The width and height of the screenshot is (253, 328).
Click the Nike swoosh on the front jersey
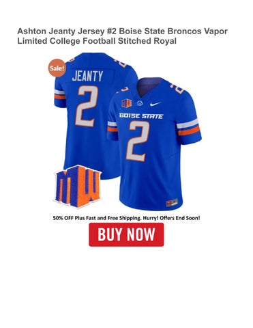pos(155,104)
